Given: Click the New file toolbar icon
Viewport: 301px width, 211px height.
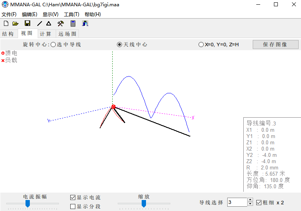Looking at the screenshot, I should click(6, 24).
